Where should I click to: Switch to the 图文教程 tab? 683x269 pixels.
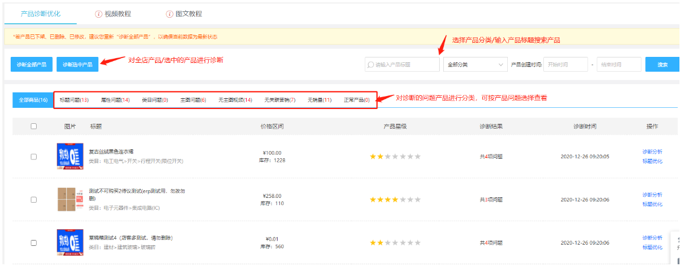point(189,14)
